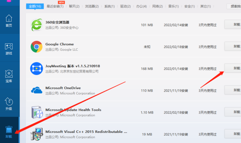Click the Google Chrome app icon
Viewport: 241px width, 143px height.
[37, 47]
